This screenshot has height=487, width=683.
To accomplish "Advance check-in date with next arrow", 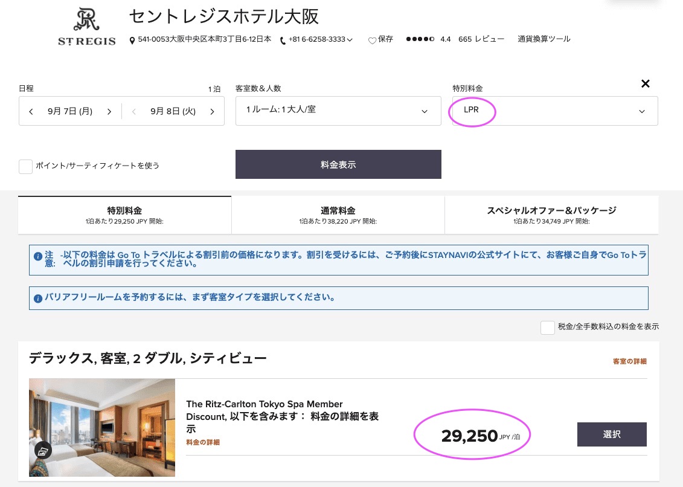I will click(109, 111).
